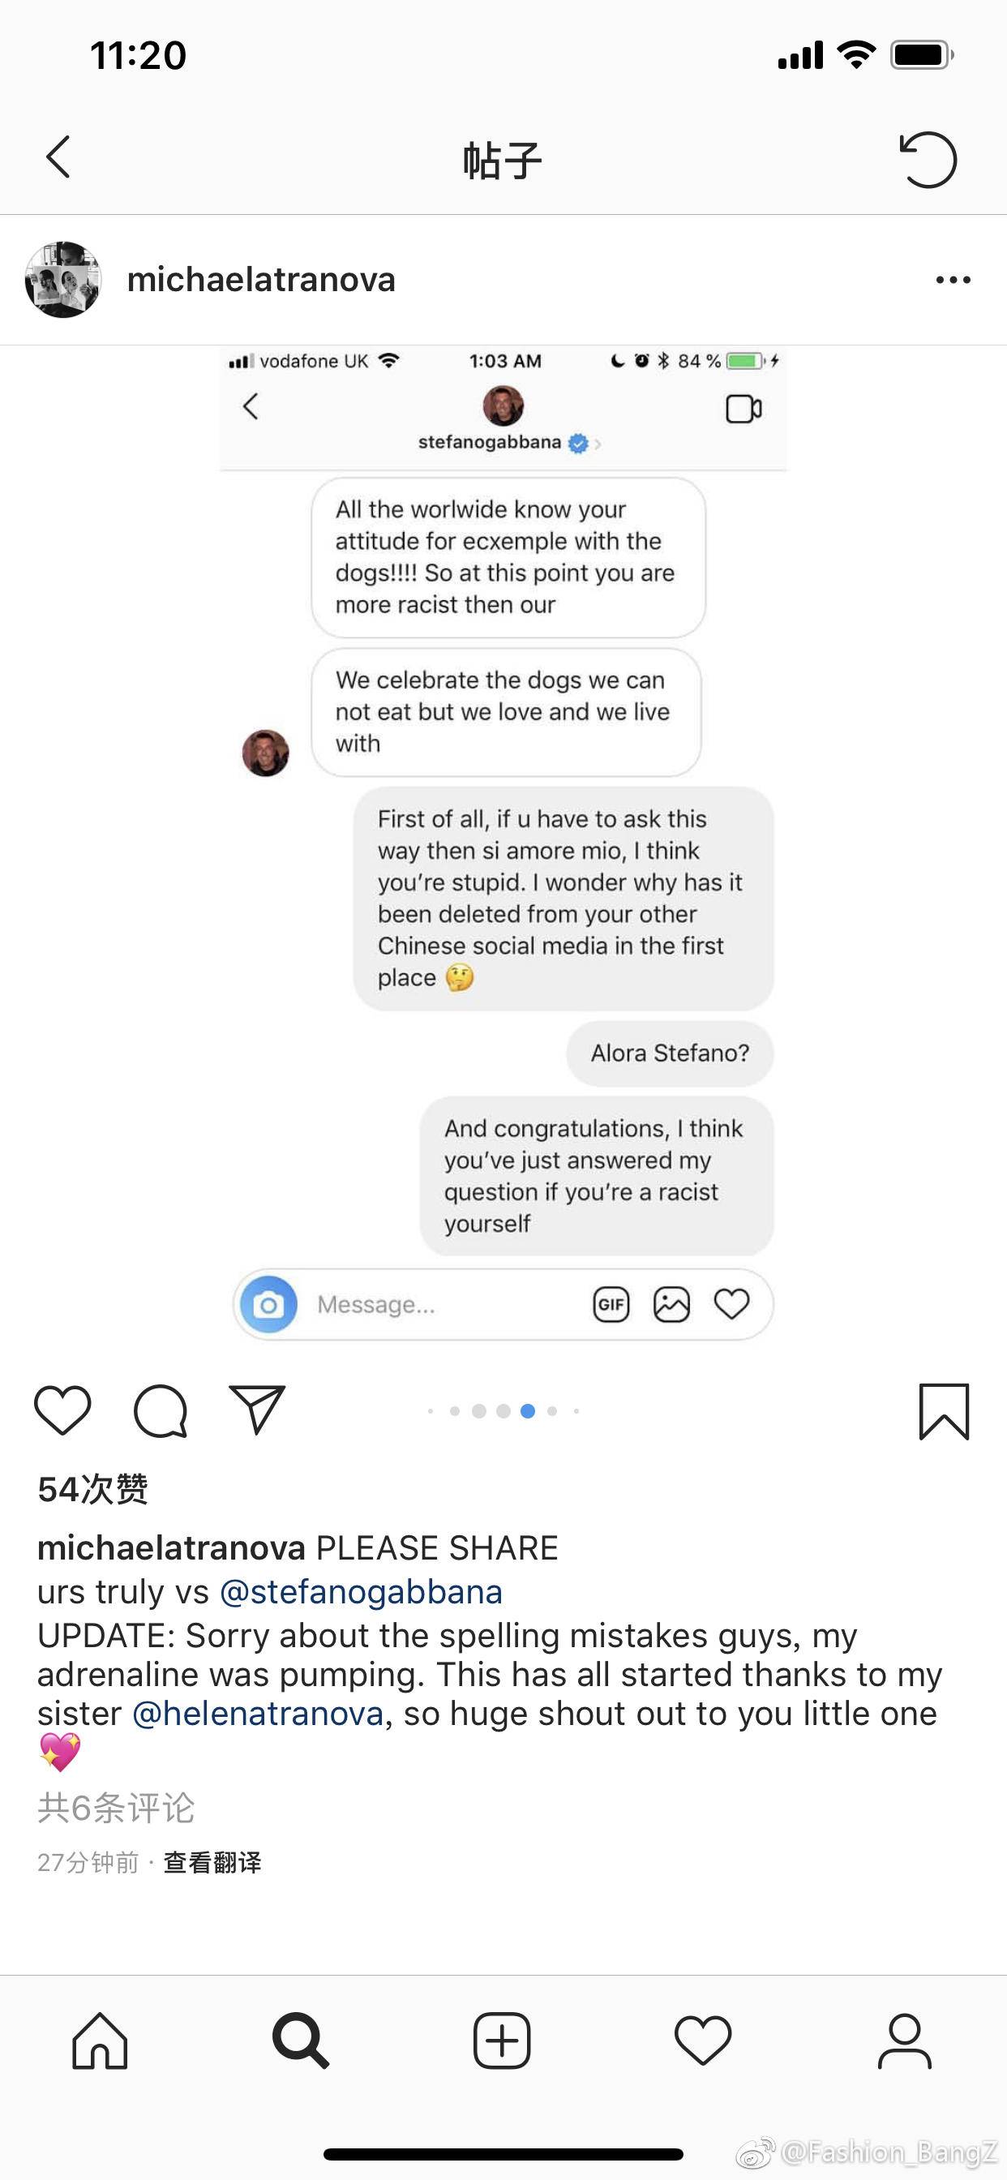Open the @helenatranova mention in caption
The height and width of the screenshot is (2180, 1007).
tap(258, 1714)
